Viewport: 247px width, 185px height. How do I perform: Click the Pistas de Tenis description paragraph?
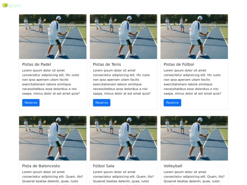pos(122,82)
